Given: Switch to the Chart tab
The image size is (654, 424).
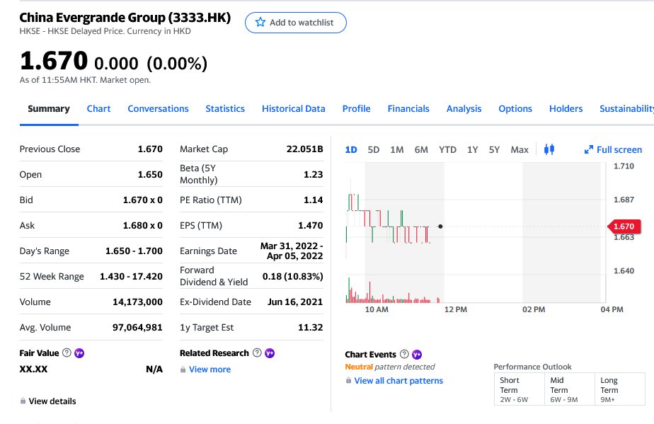Looking at the screenshot, I should coord(98,109).
